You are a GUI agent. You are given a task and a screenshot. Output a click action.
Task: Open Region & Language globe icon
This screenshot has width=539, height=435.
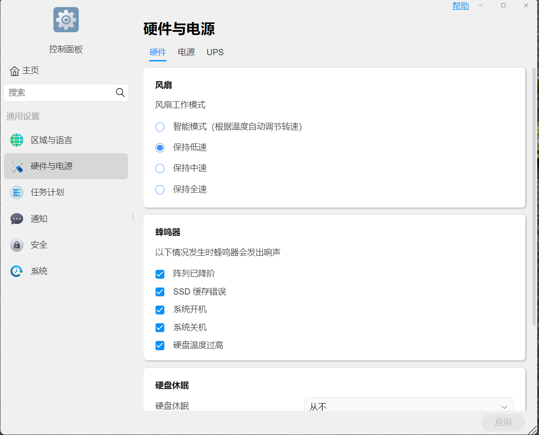click(x=17, y=140)
